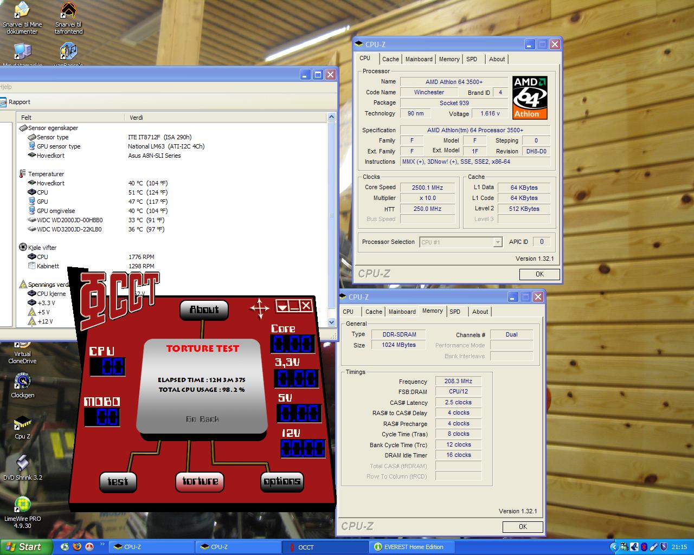Click the title bar icon of the upper CPU-Z window
The height and width of the screenshot is (555, 694).
pyautogui.click(x=359, y=44)
